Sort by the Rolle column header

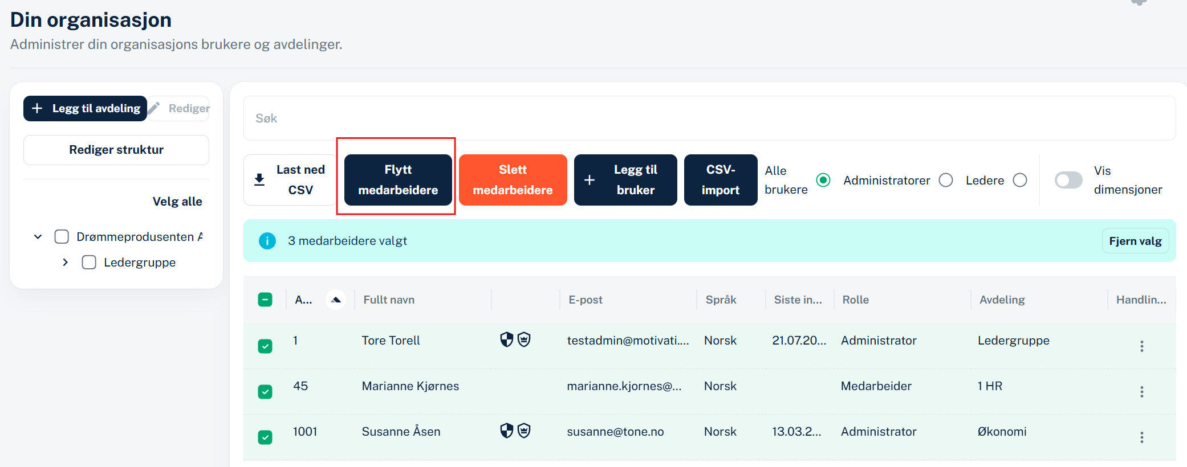pyautogui.click(x=856, y=300)
